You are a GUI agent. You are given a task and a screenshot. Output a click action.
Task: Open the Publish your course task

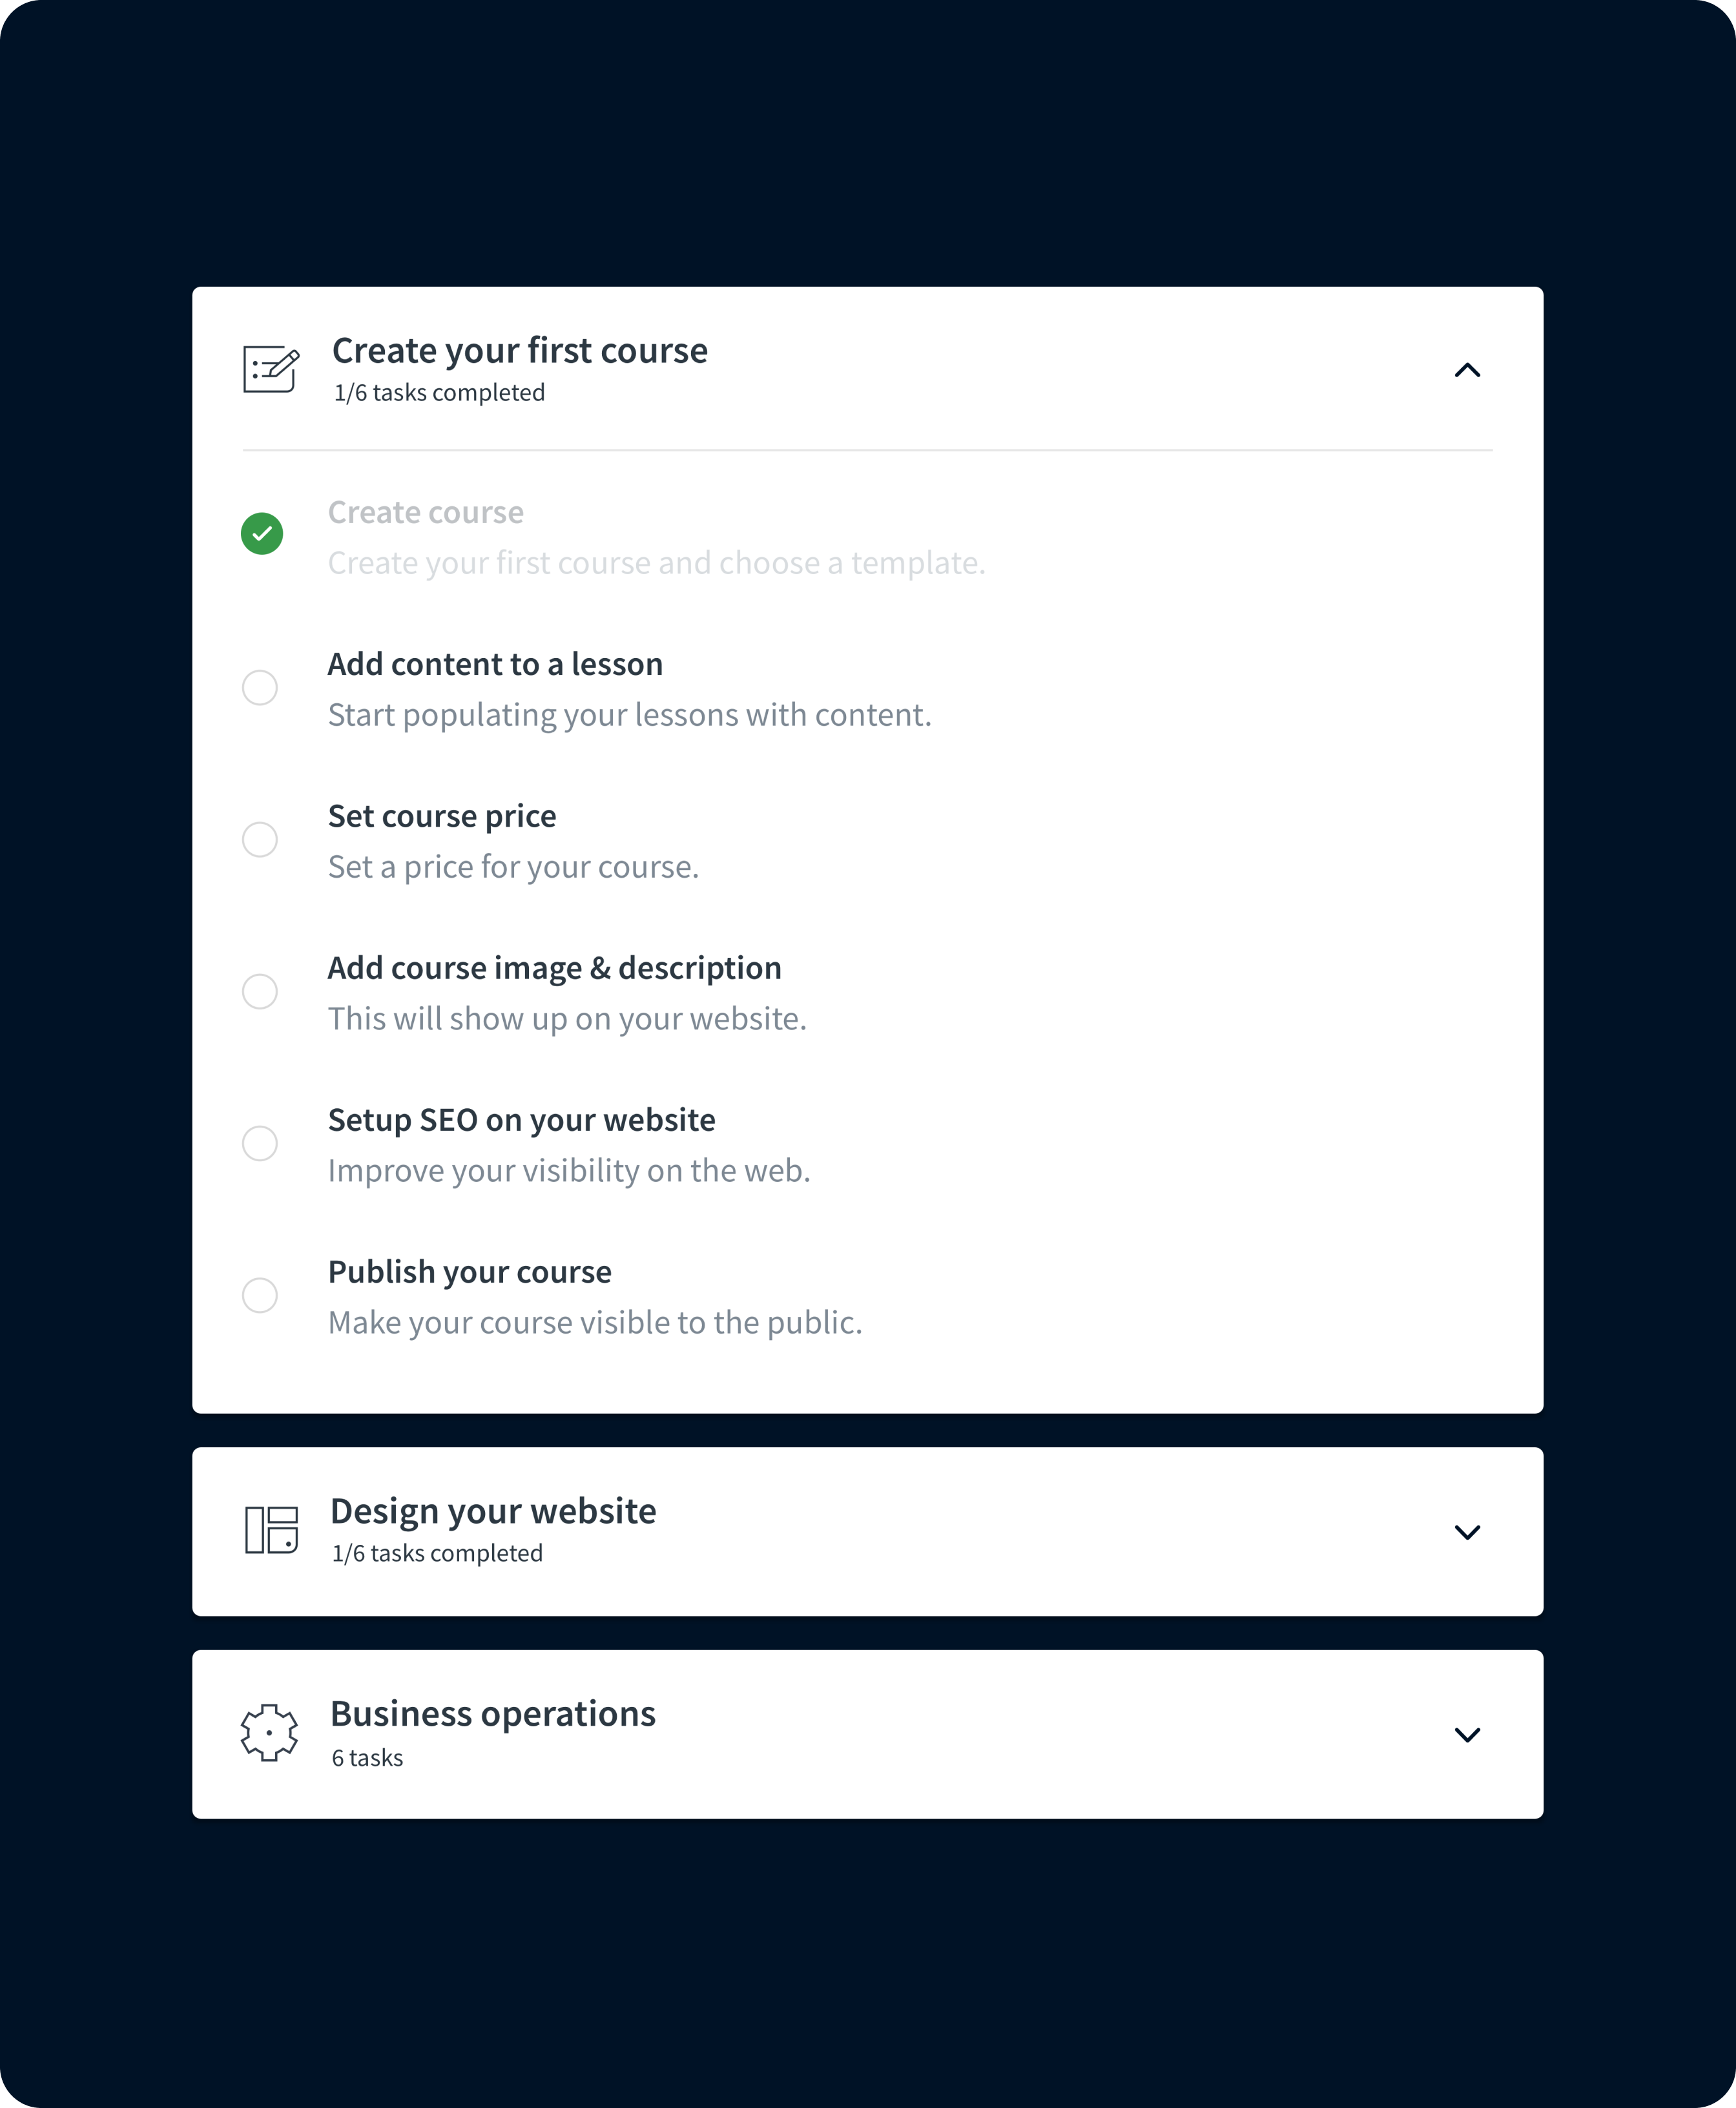469,1272
